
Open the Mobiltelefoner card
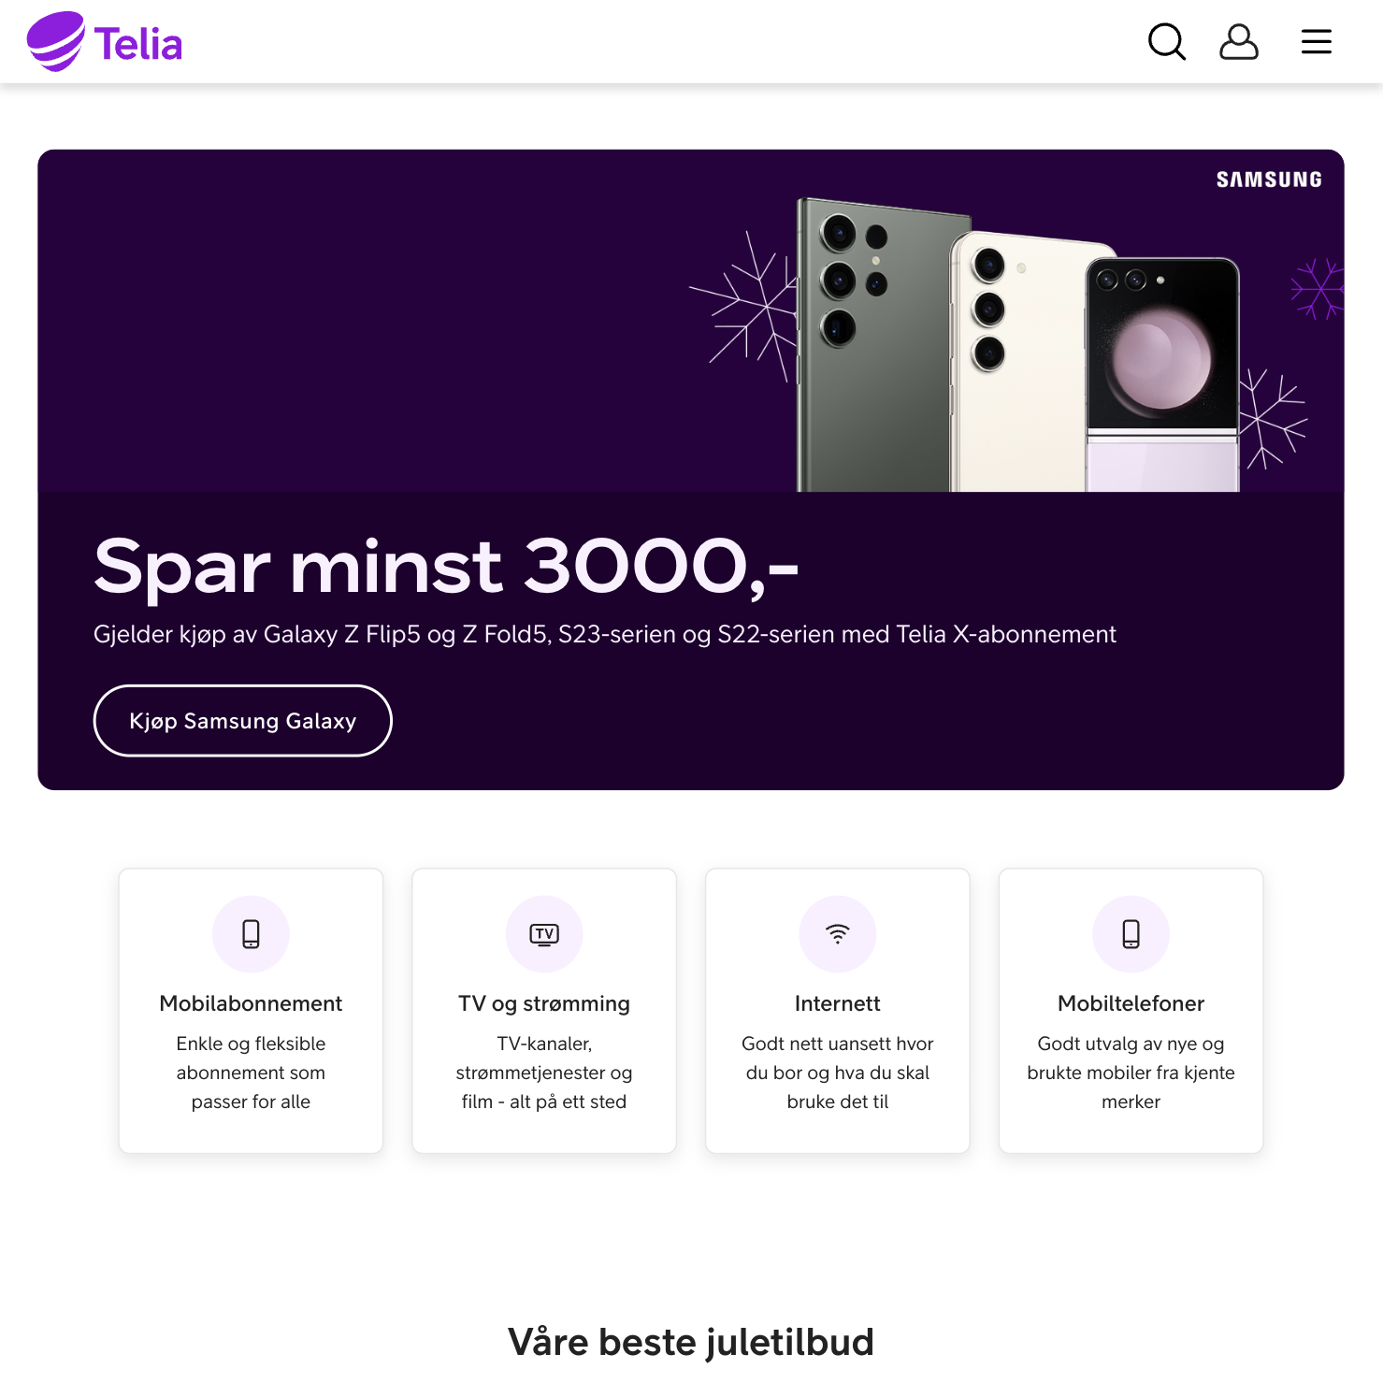coord(1131,1010)
